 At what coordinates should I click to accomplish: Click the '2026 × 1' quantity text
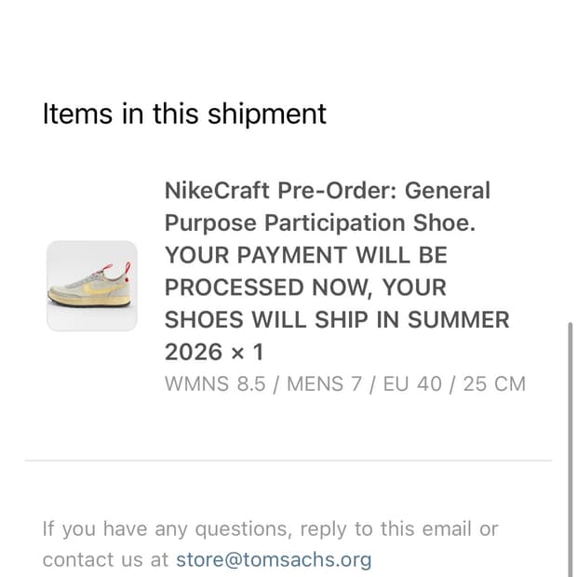215,352
